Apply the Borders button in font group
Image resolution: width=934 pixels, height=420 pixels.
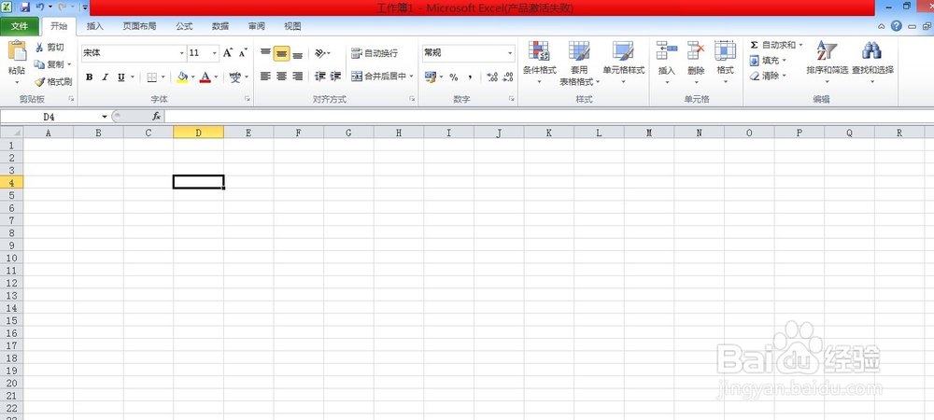[152, 77]
